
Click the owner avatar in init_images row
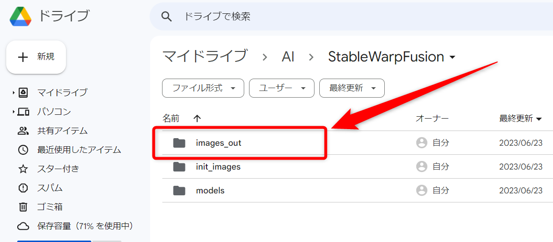click(x=422, y=166)
